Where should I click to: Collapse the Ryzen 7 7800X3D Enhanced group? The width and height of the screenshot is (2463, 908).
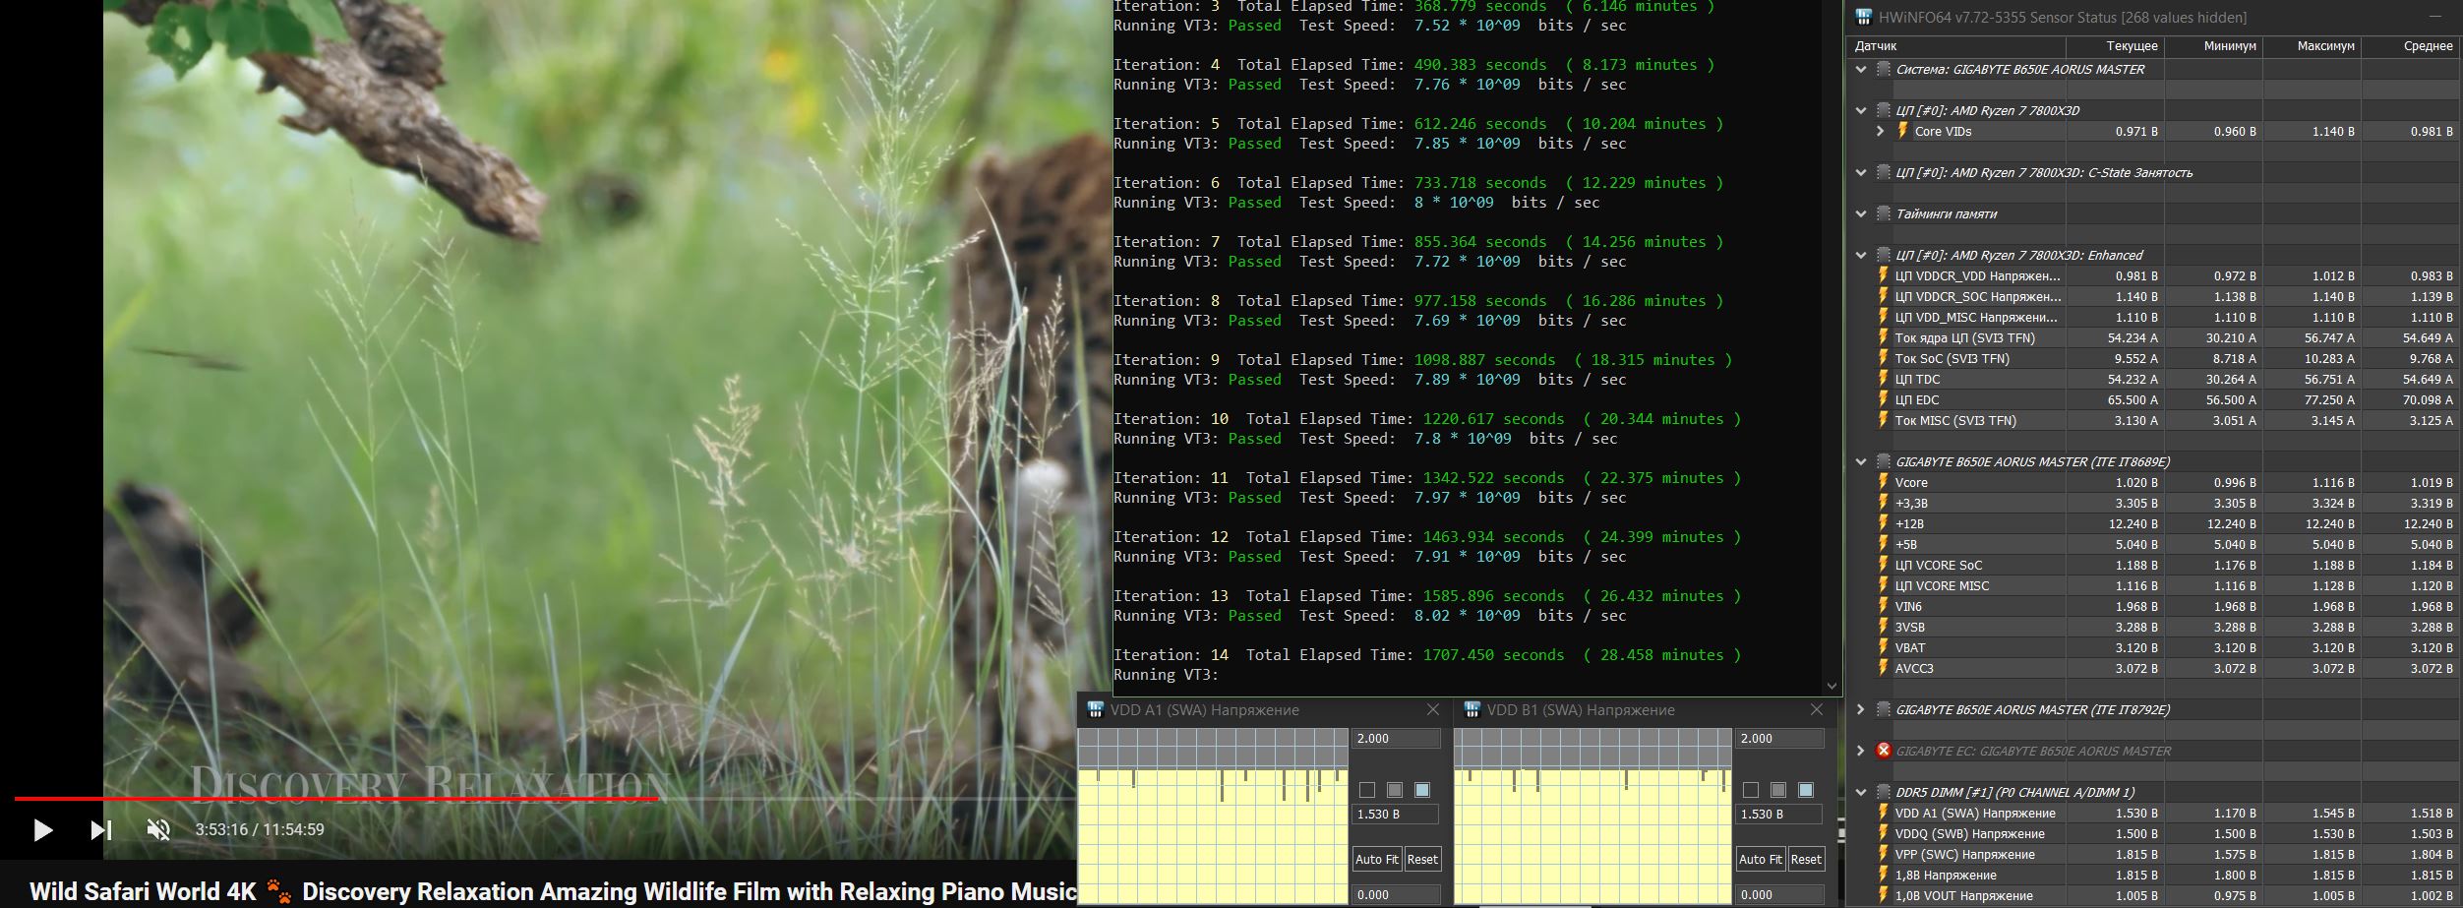[1860, 255]
